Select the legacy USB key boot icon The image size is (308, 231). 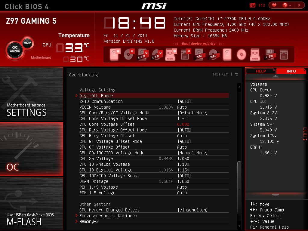pos(255,55)
